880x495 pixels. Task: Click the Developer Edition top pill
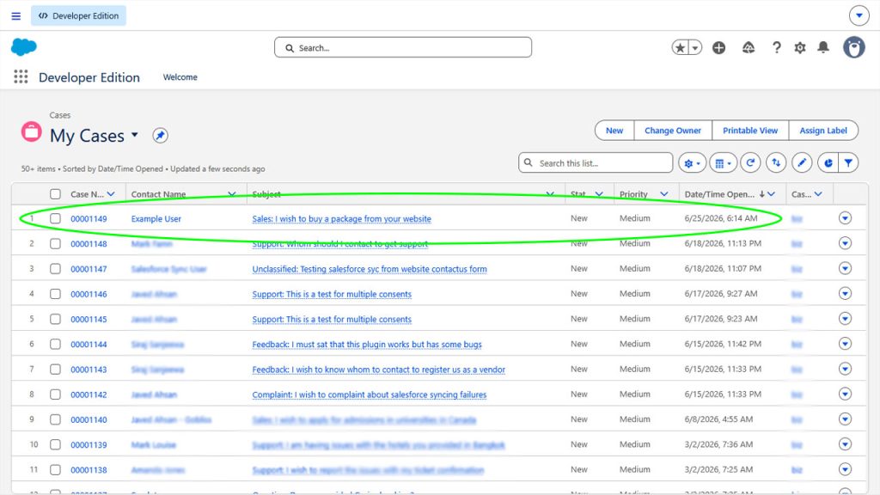click(x=78, y=15)
